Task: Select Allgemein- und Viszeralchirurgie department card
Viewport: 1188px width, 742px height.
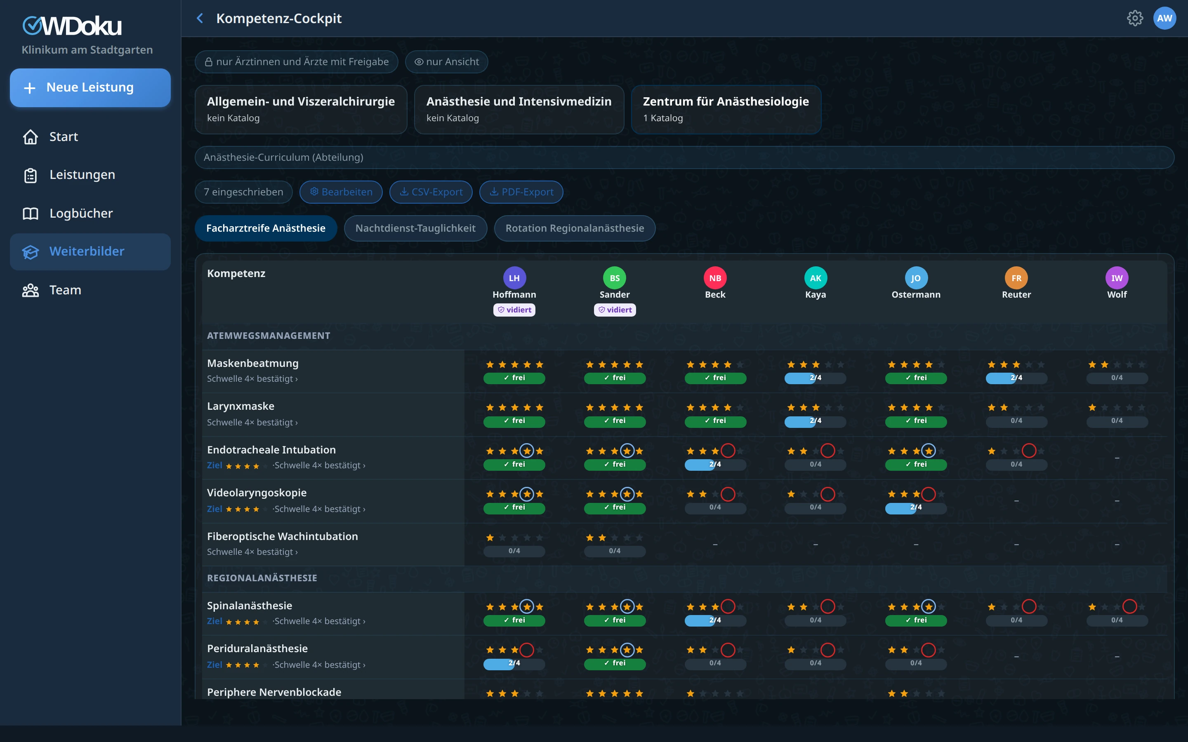Action: 301,109
